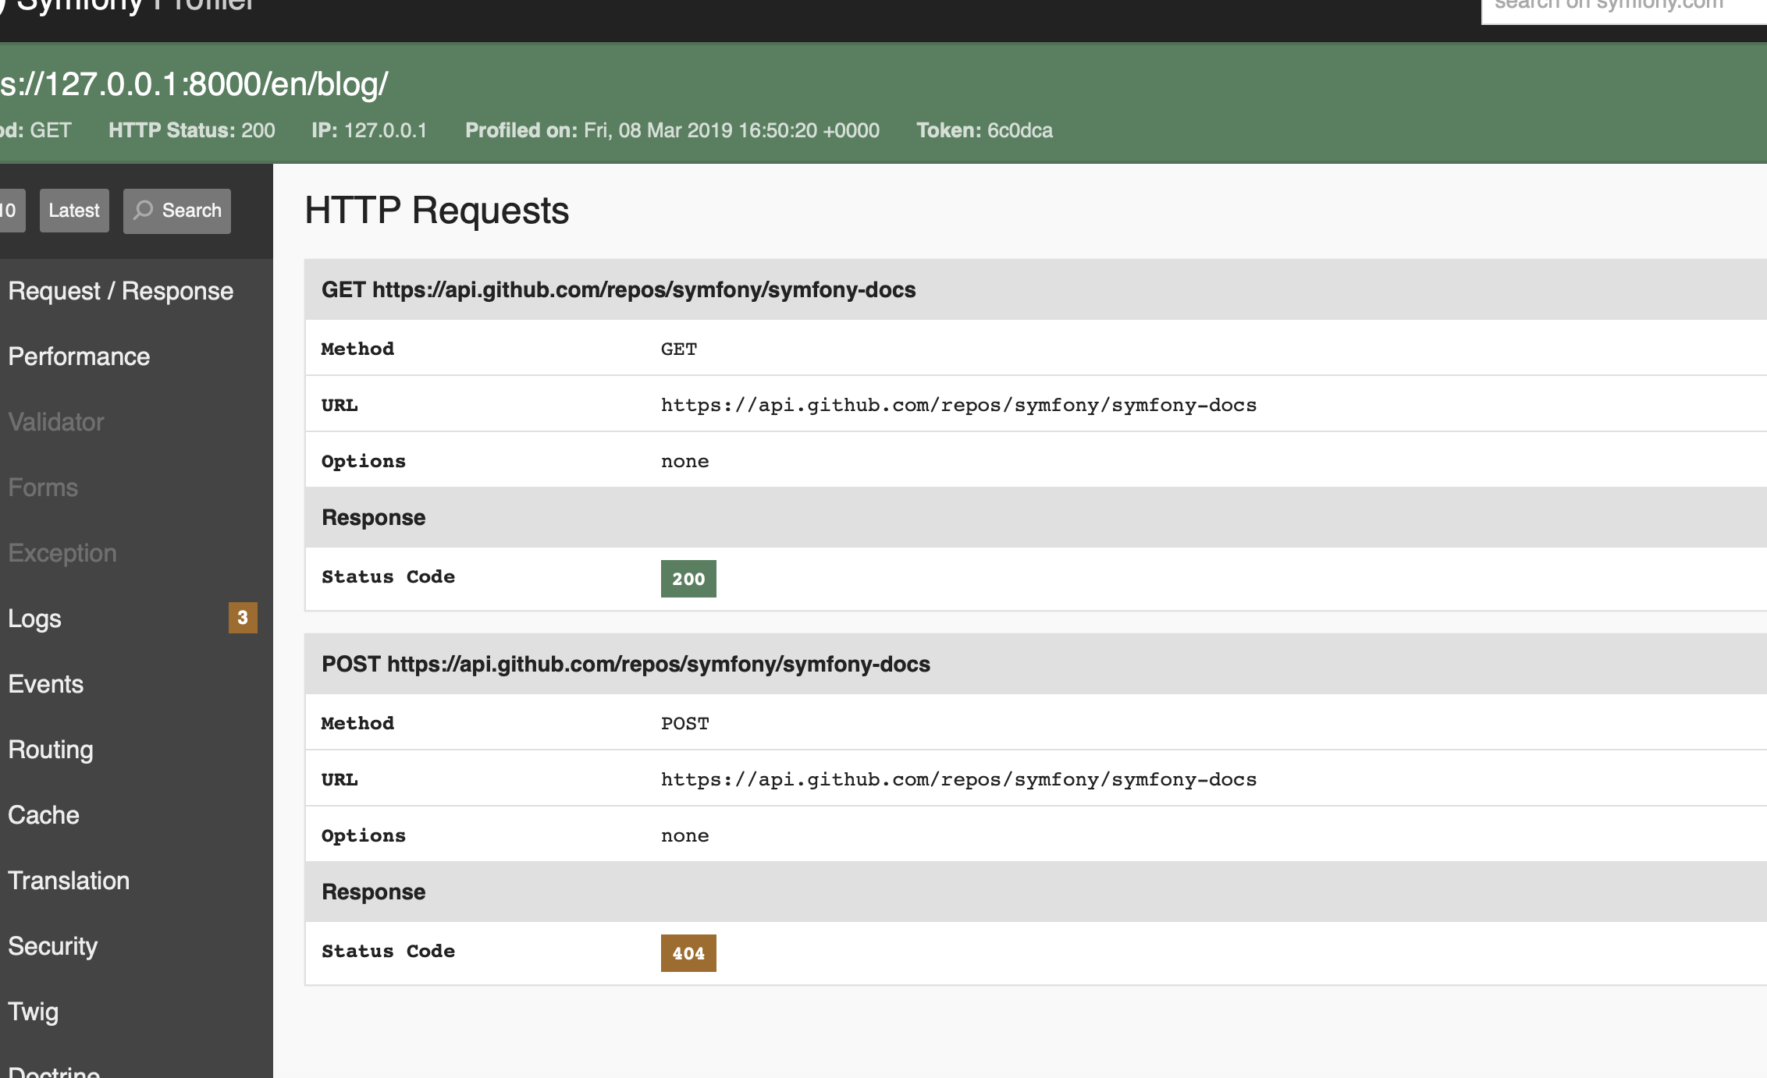Image resolution: width=1767 pixels, height=1078 pixels.
Task: Click Status Code label in GET request
Action: coord(388,576)
